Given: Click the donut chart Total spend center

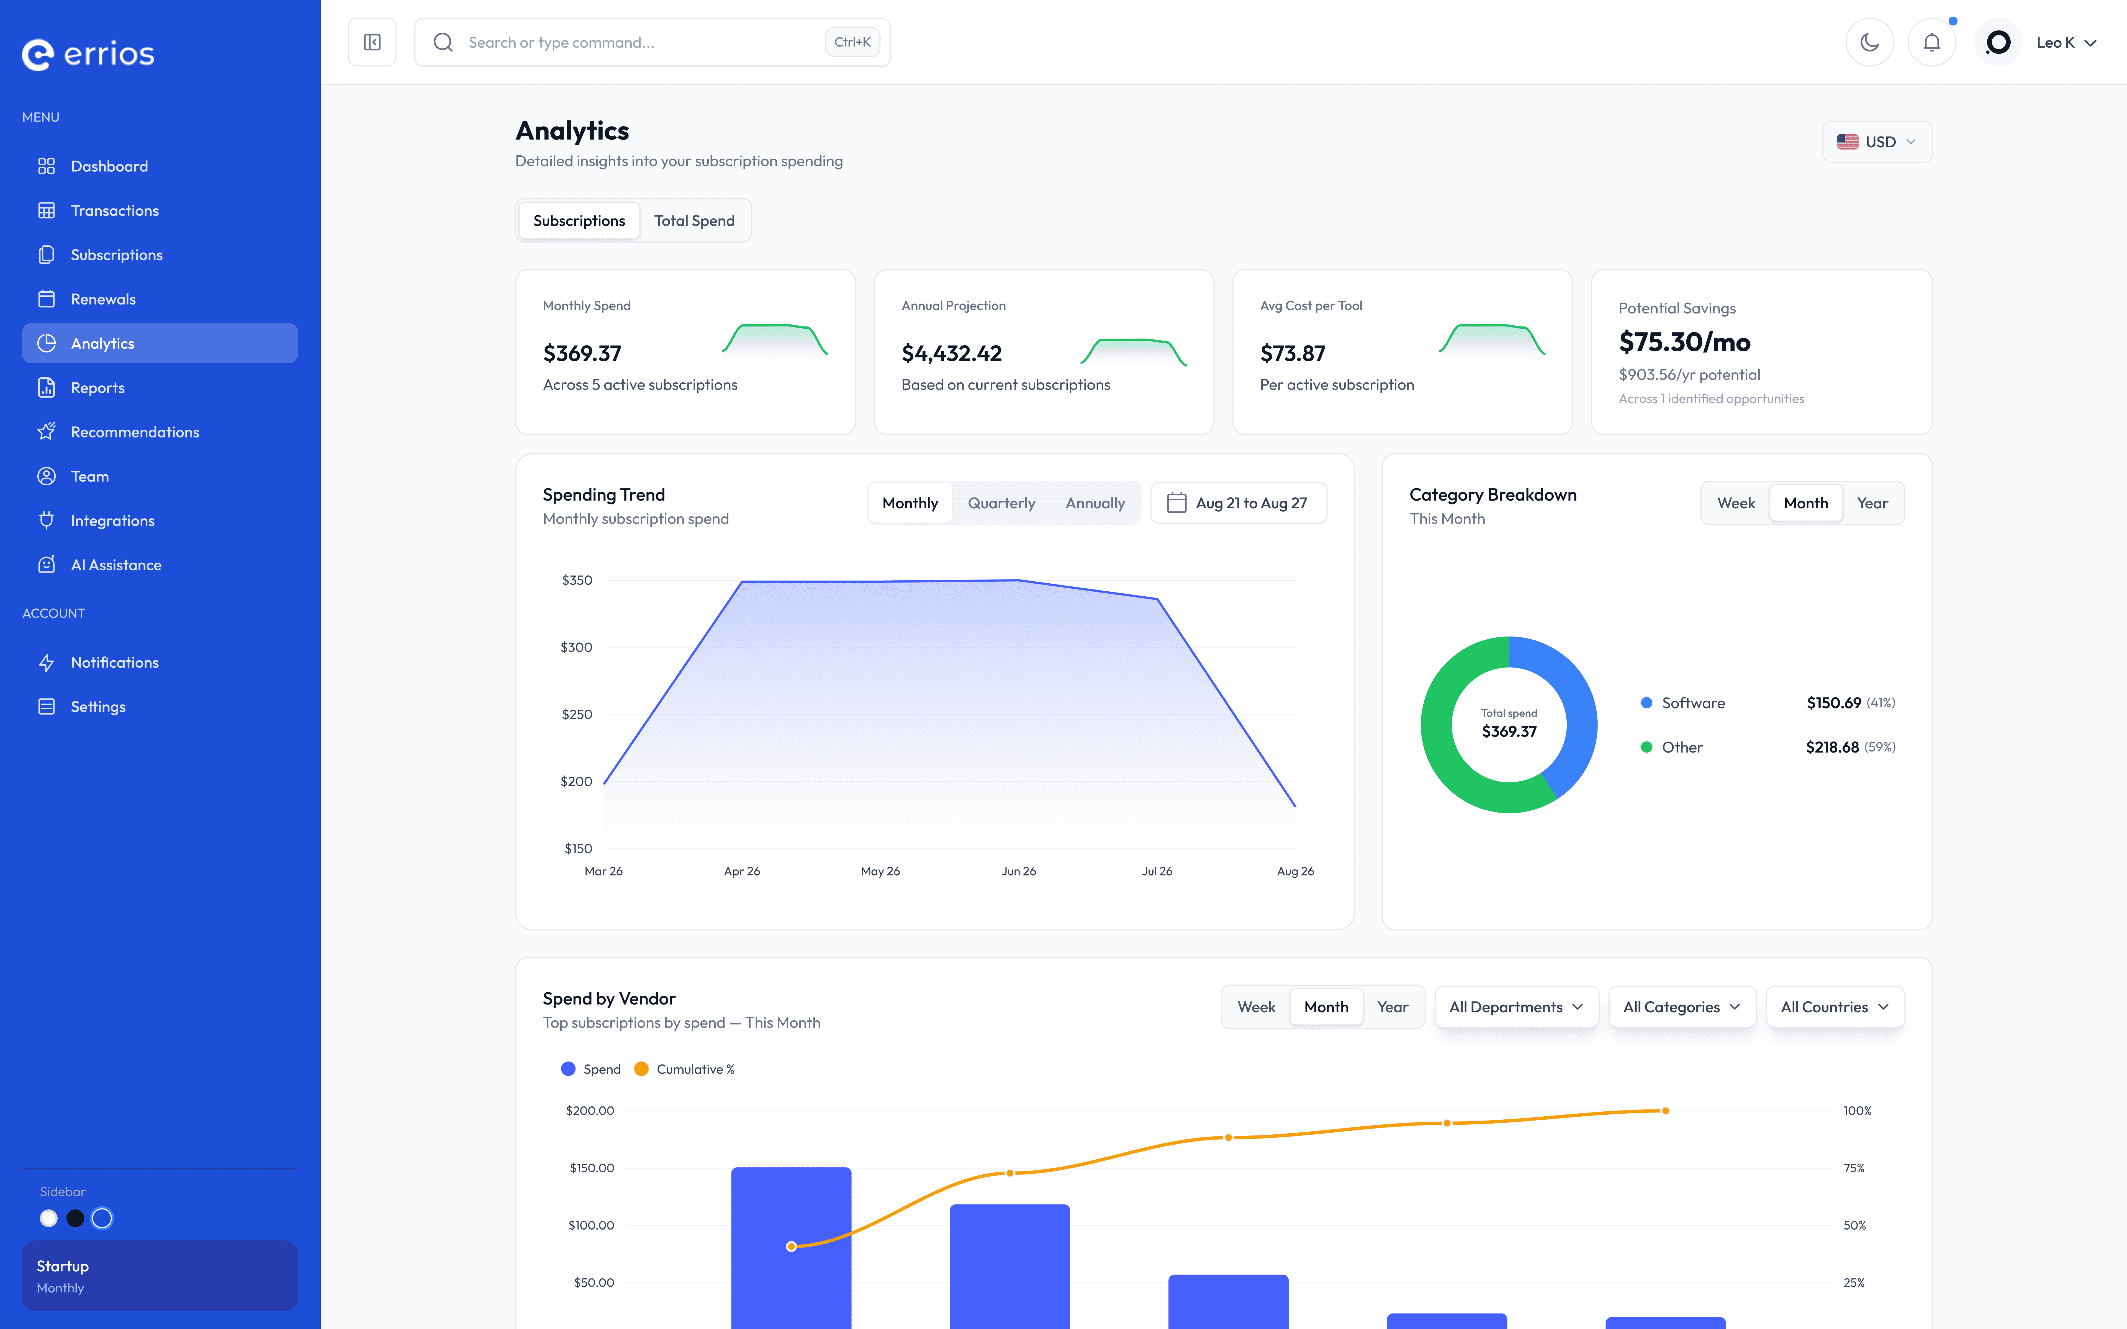Looking at the screenshot, I should tap(1509, 724).
